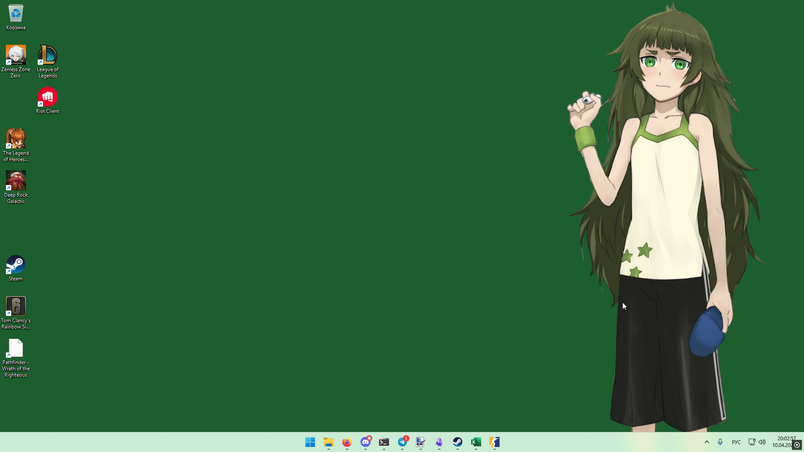Image resolution: width=804 pixels, height=452 pixels.
Task: Open Discord from the taskbar
Action: (x=366, y=442)
